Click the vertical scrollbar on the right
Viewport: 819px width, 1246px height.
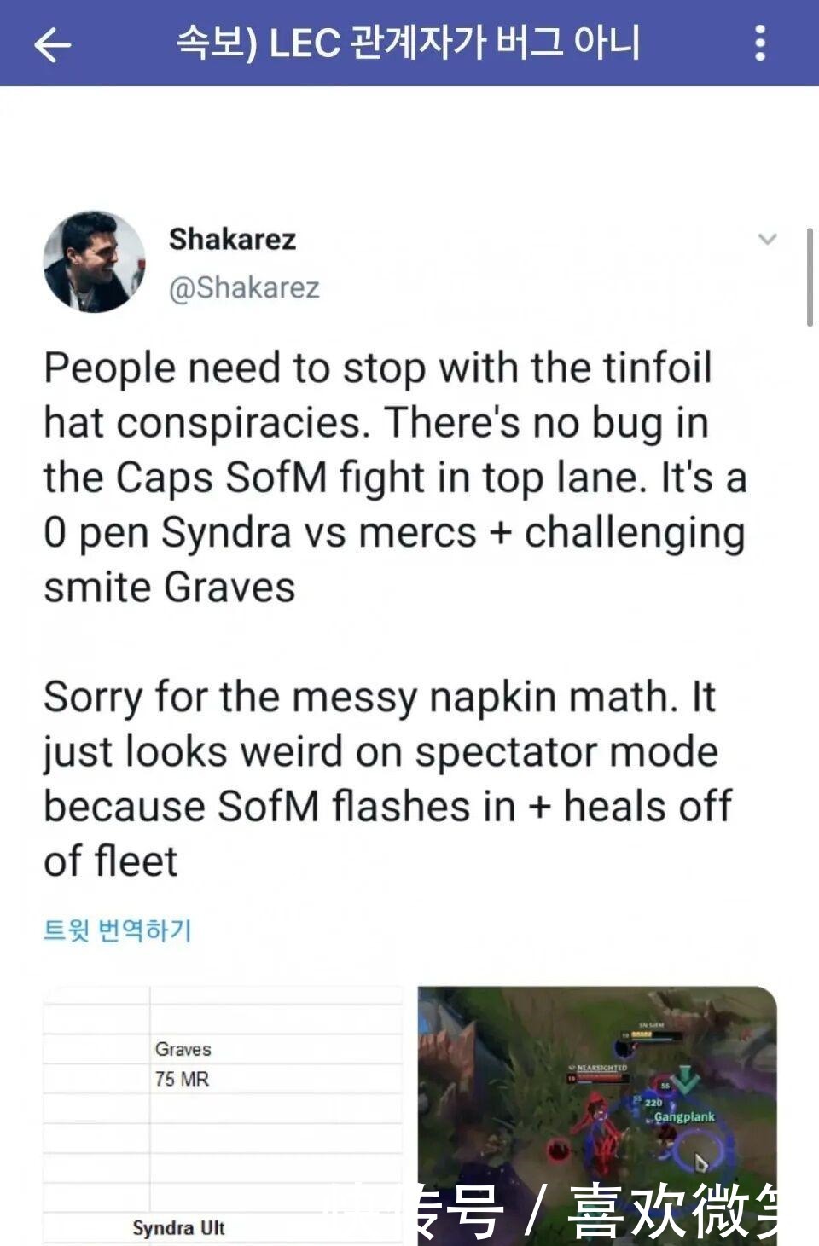click(810, 277)
